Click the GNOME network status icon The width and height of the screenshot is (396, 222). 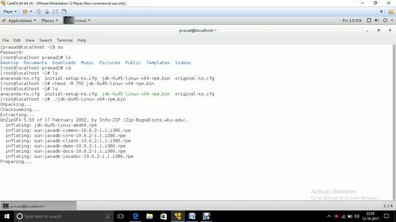369,20
